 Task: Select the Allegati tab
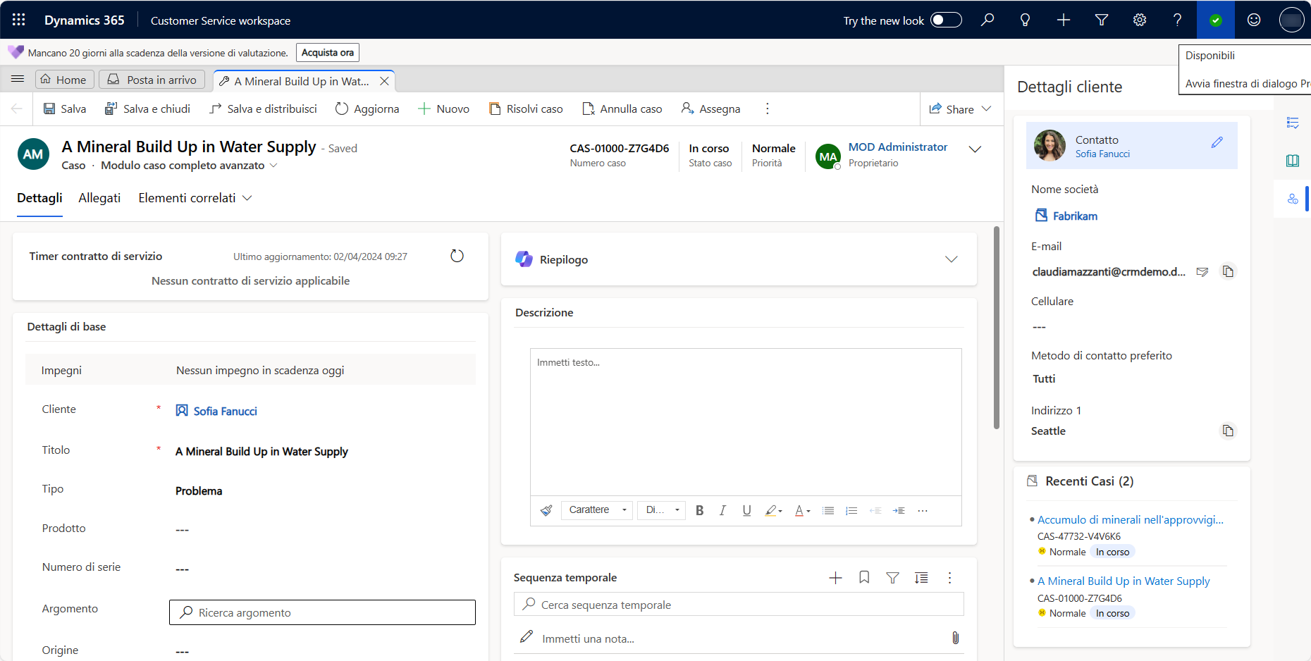pos(99,198)
